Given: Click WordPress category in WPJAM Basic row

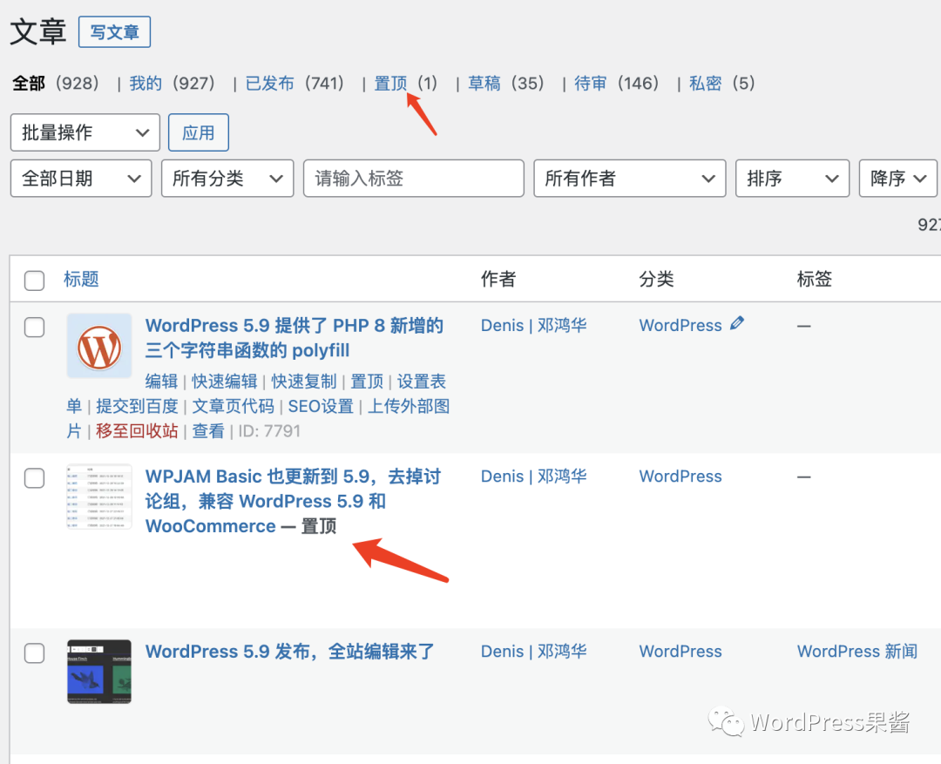Looking at the screenshot, I should (x=680, y=476).
